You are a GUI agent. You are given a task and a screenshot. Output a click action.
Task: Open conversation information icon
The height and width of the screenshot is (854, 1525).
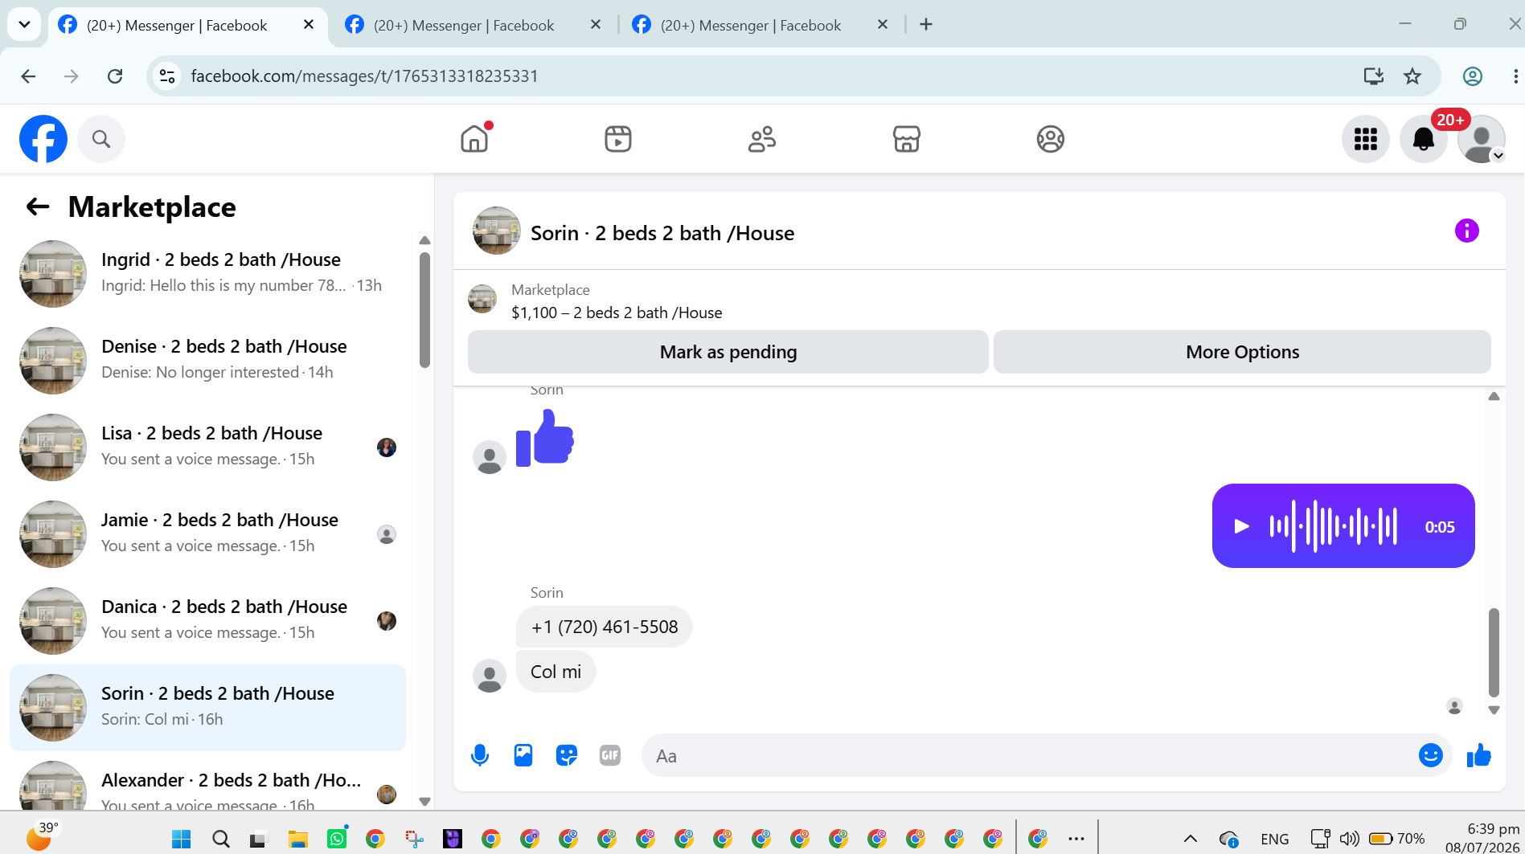click(1467, 231)
